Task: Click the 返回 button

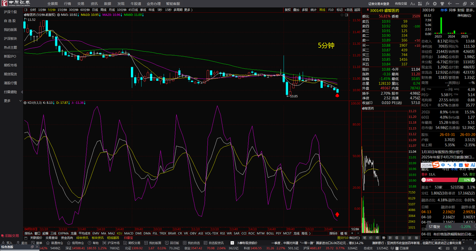Action: coord(357,10)
